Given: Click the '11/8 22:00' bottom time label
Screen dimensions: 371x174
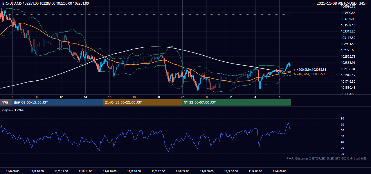Looking at the screenshot, I should (182, 171).
